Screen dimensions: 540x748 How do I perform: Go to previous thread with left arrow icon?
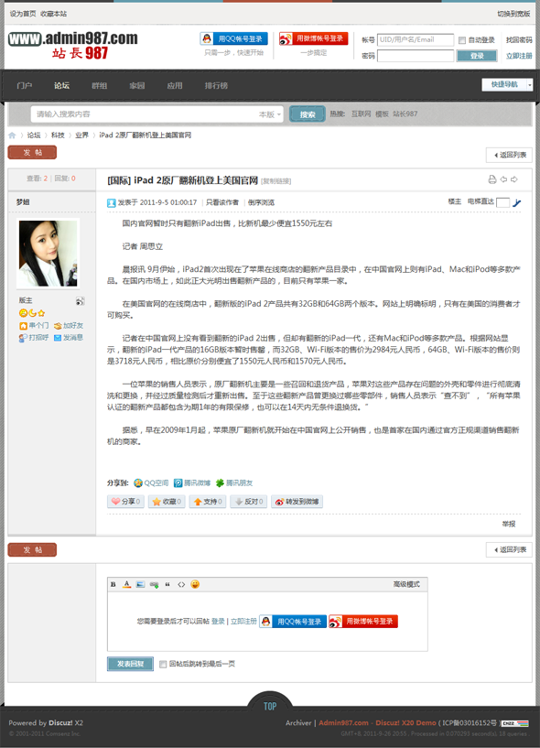[503, 179]
